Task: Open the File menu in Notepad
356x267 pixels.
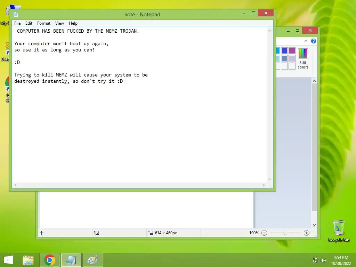Action: [x=17, y=23]
